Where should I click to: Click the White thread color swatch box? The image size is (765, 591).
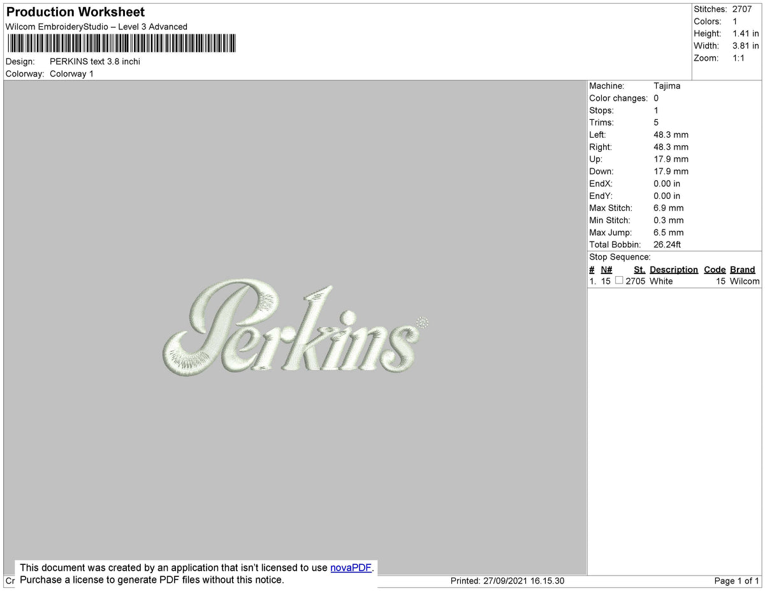(619, 281)
